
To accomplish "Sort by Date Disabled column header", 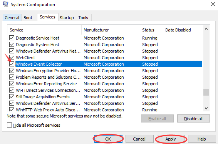I will (183, 30).
